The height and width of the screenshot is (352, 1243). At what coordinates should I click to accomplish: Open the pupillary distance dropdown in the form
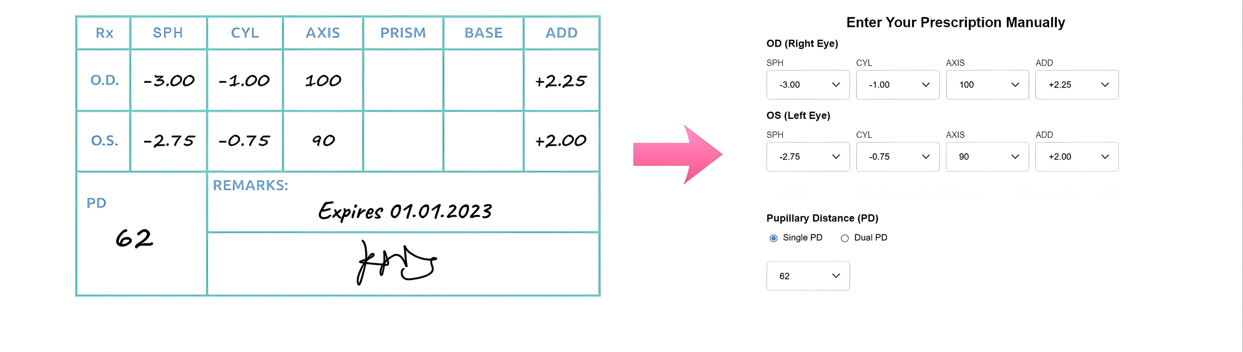[x=807, y=276]
